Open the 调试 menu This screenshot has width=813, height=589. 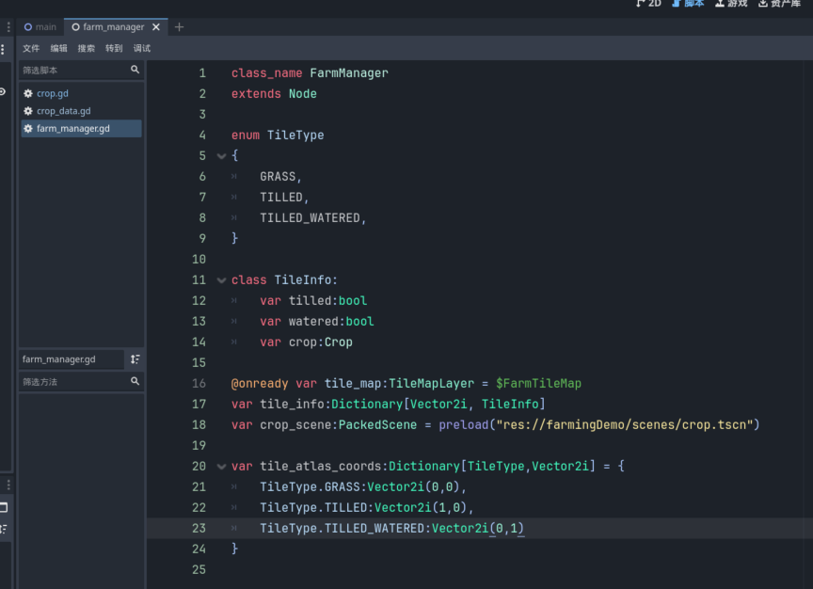(x=141, y=48)
